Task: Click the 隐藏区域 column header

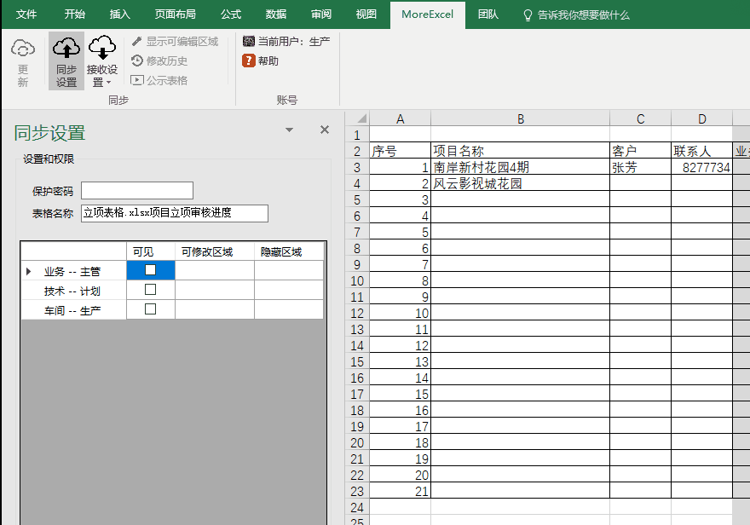Action: coord(289,251)
